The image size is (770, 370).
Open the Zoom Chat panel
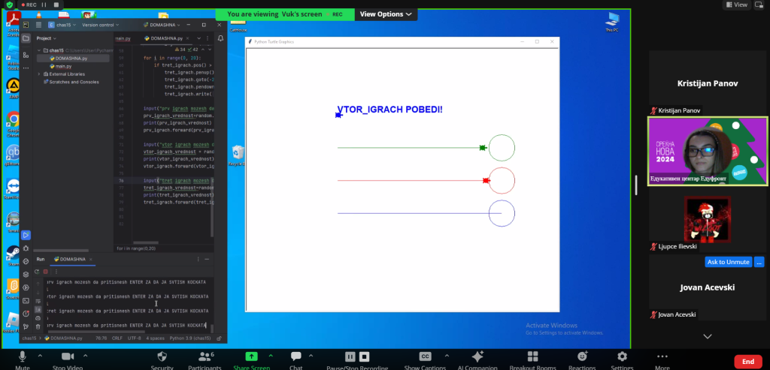click(x=296, y=356)
